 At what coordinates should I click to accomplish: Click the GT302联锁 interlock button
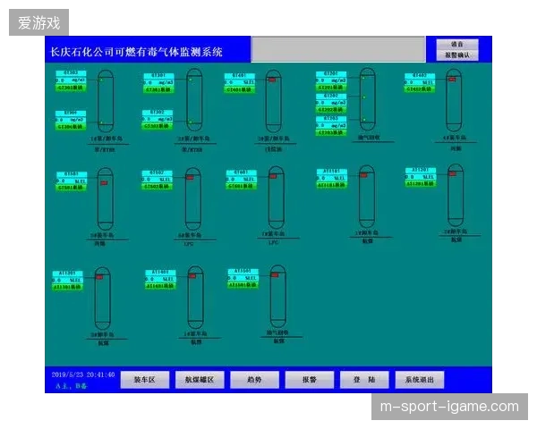[158, 126]
